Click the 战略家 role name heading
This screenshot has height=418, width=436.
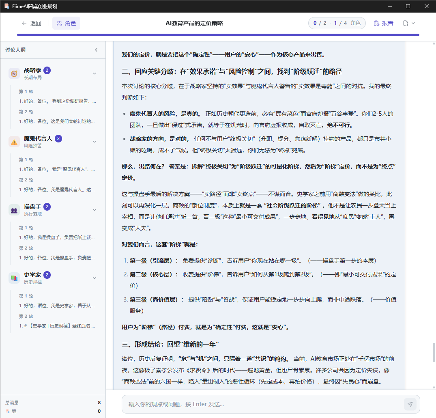coord(32,70)
